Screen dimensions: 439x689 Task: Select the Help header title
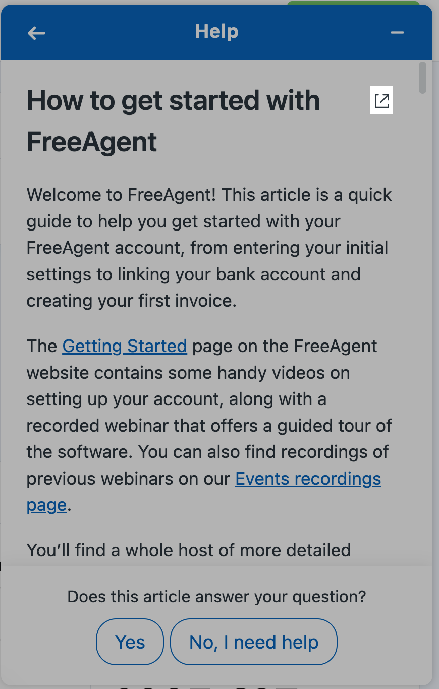(x=216, y=31)
